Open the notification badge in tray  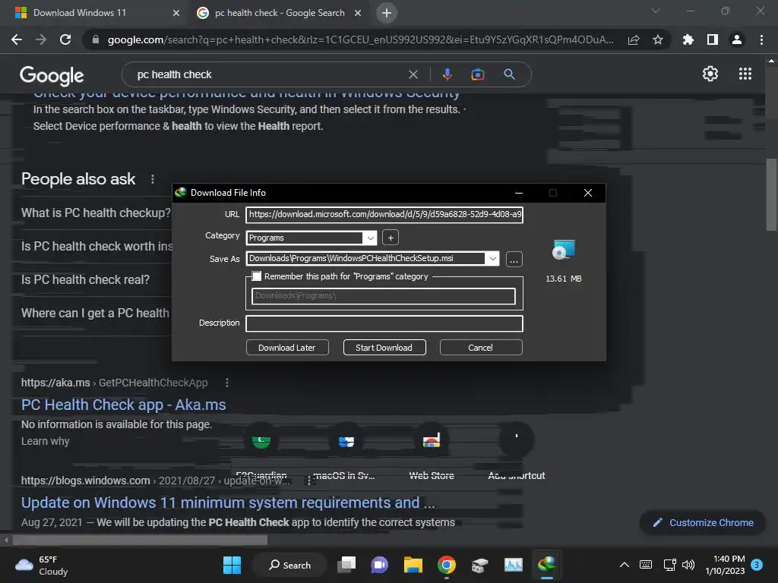click(x=757, y=565)
